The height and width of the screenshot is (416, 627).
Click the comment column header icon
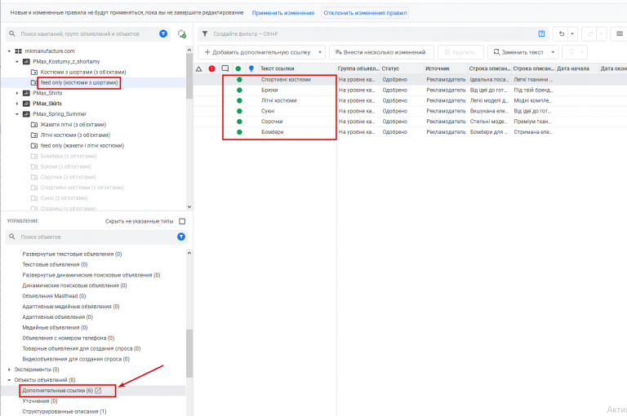pyautogui.click(x=225, y=69)
